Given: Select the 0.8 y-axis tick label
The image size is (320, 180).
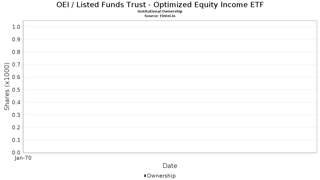Looking at the screenshot, I should [x=16, y=52].
